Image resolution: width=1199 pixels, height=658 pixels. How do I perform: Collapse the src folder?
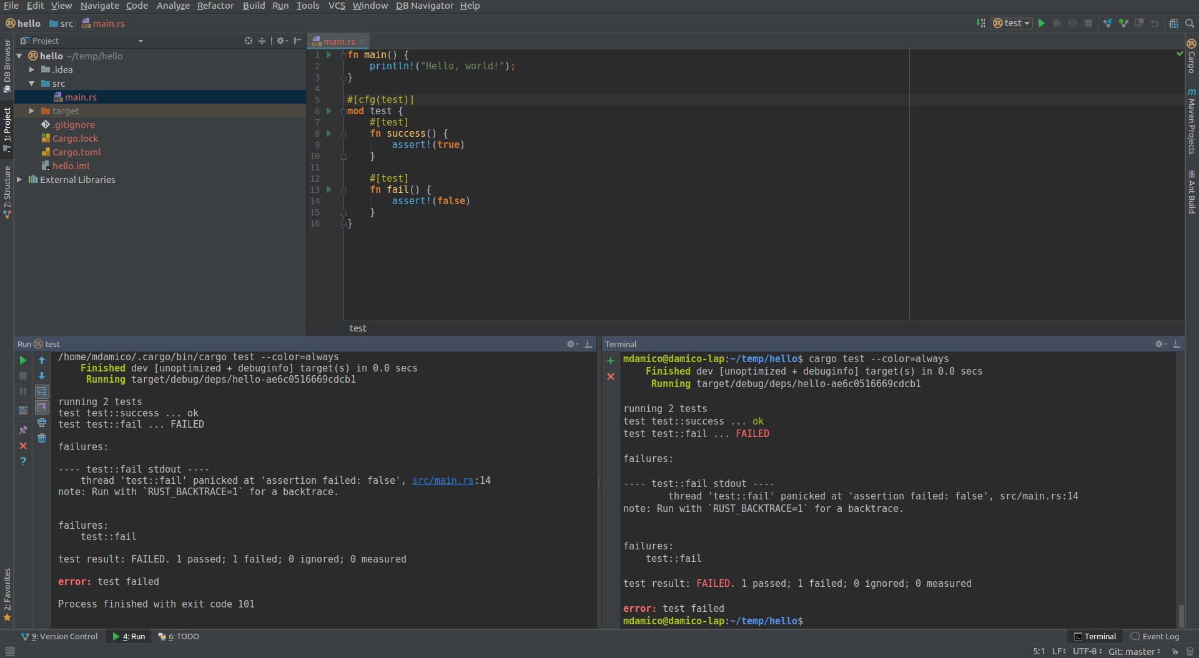pyautogui.click(x=32, y=84)
